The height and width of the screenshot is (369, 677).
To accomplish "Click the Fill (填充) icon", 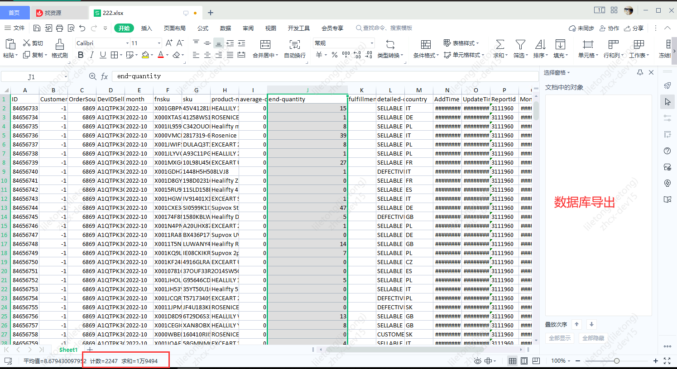I will pyautogui.click(x=560, y=44).
